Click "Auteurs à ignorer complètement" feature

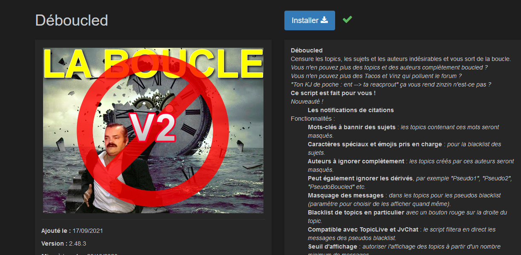point(356,161)
